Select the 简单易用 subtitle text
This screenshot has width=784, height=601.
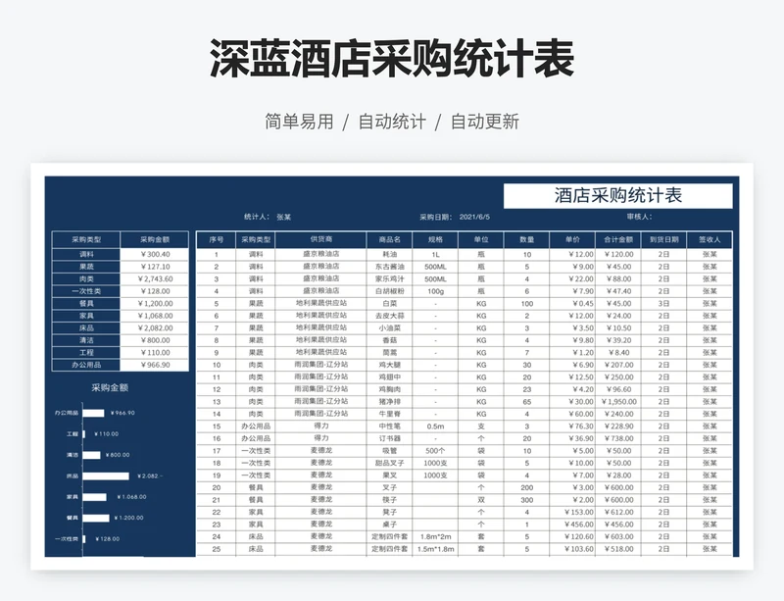coord(299,122)
